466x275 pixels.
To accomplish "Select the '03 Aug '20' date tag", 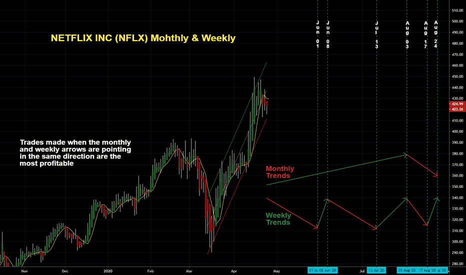I will pyautogui.click(x=406, y=270).
